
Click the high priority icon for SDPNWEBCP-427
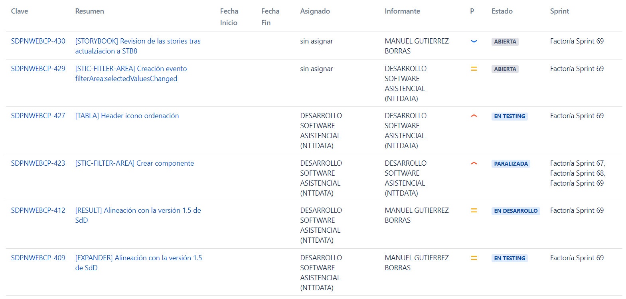pos(474,116)
